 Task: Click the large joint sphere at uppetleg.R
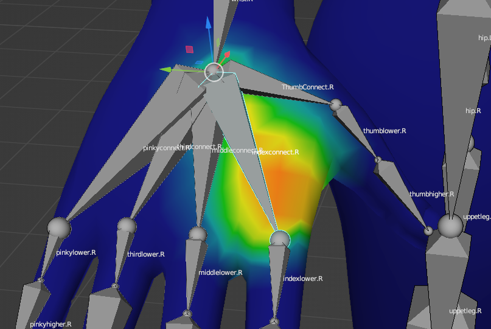tap(450, 226)
